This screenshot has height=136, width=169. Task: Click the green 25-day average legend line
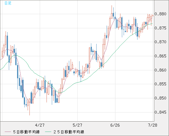tap(48, 132)
